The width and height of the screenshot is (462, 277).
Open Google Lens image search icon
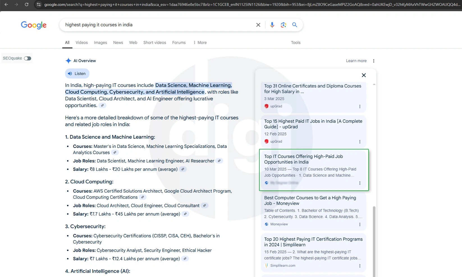(x=283, y=25)
